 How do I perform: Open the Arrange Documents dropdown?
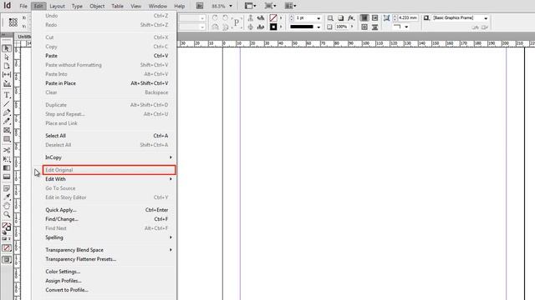[290, 6]
